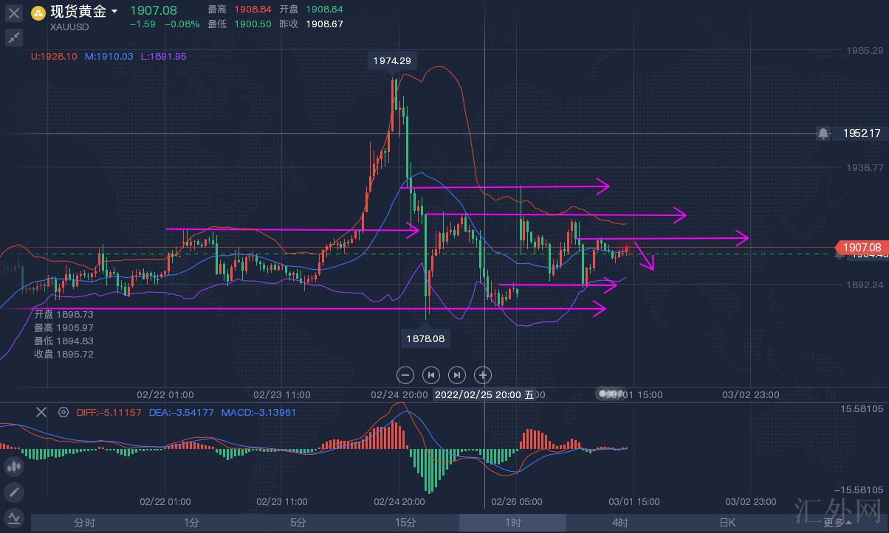Viewport: 889px width, 533px height.
Task: Click the -15.58105 MACD axis bottom label
Action: point(858,490)
